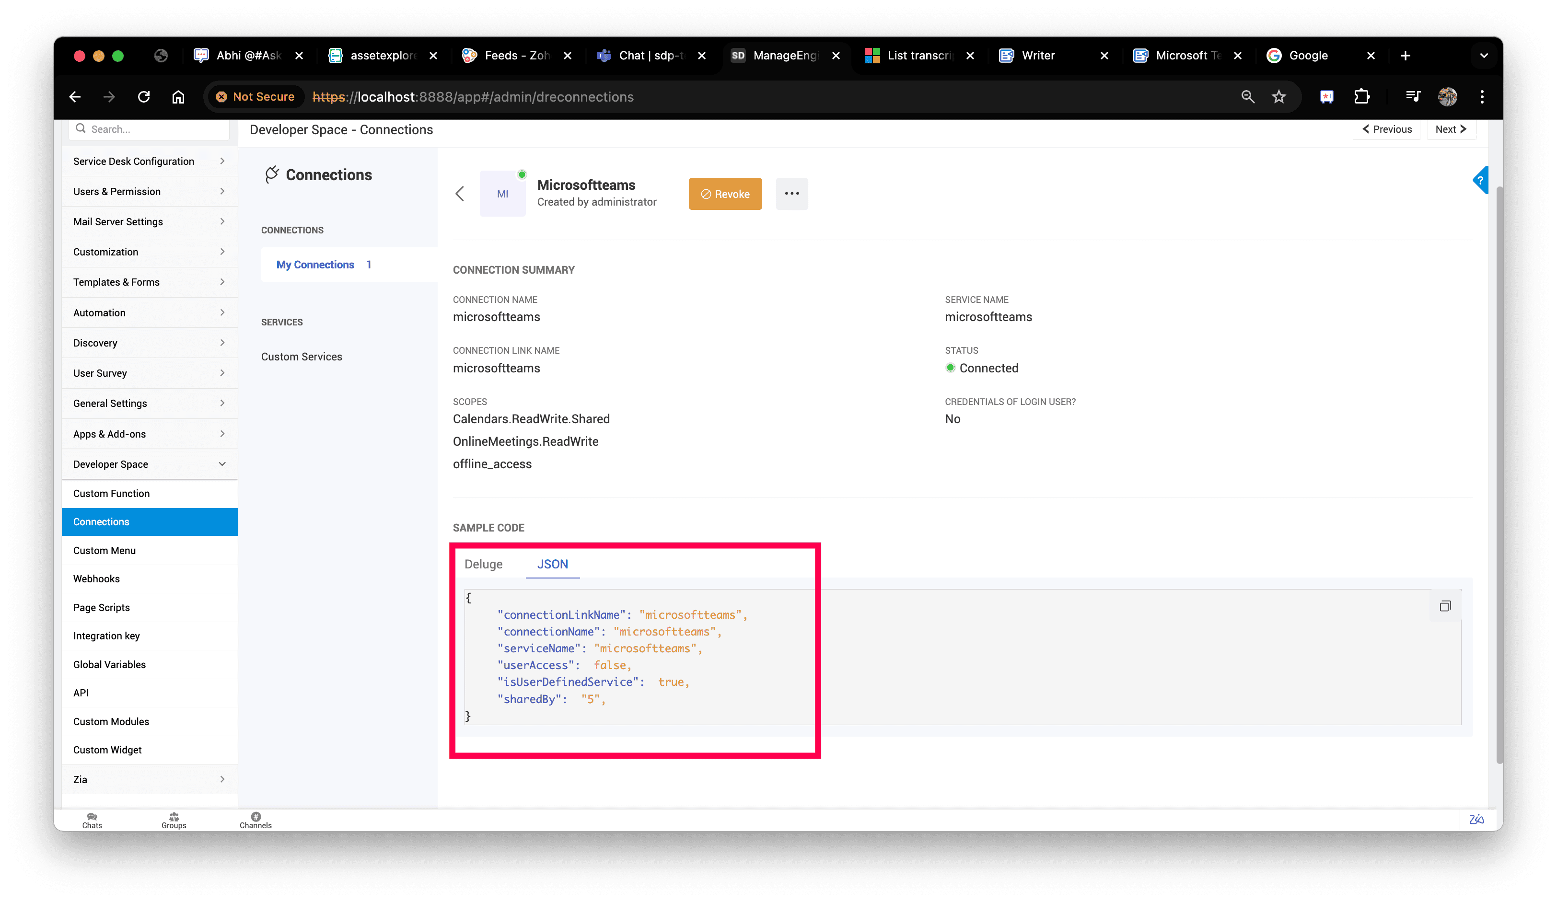Viewport: 1557px width, 902px height.
Task: Expand the Automation admin section
Action: click(149, 312)
